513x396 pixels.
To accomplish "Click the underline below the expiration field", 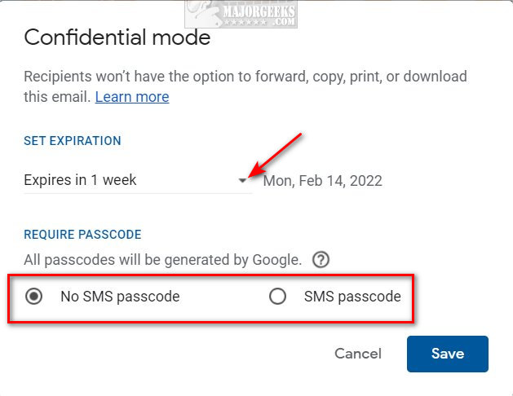I will [x=138, y=193].
